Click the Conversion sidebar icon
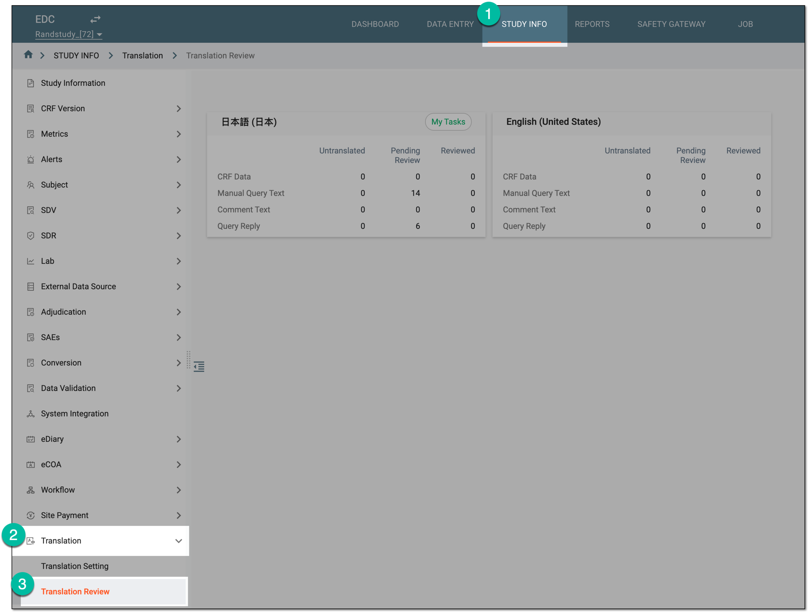 coord(31,363)
